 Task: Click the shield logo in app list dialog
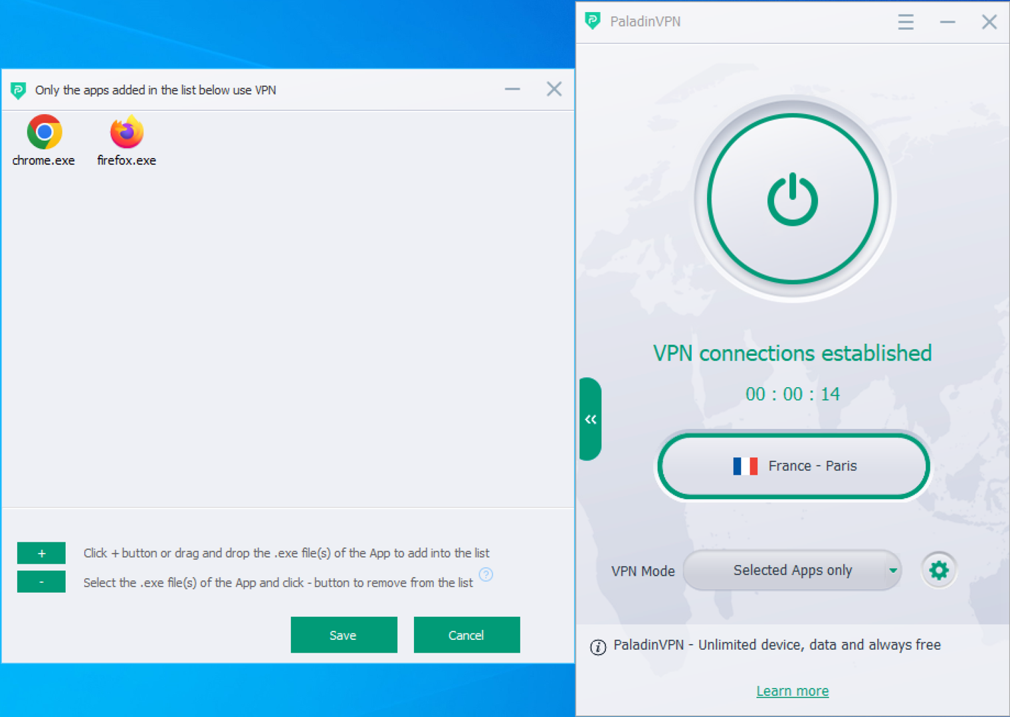(19, 90)
